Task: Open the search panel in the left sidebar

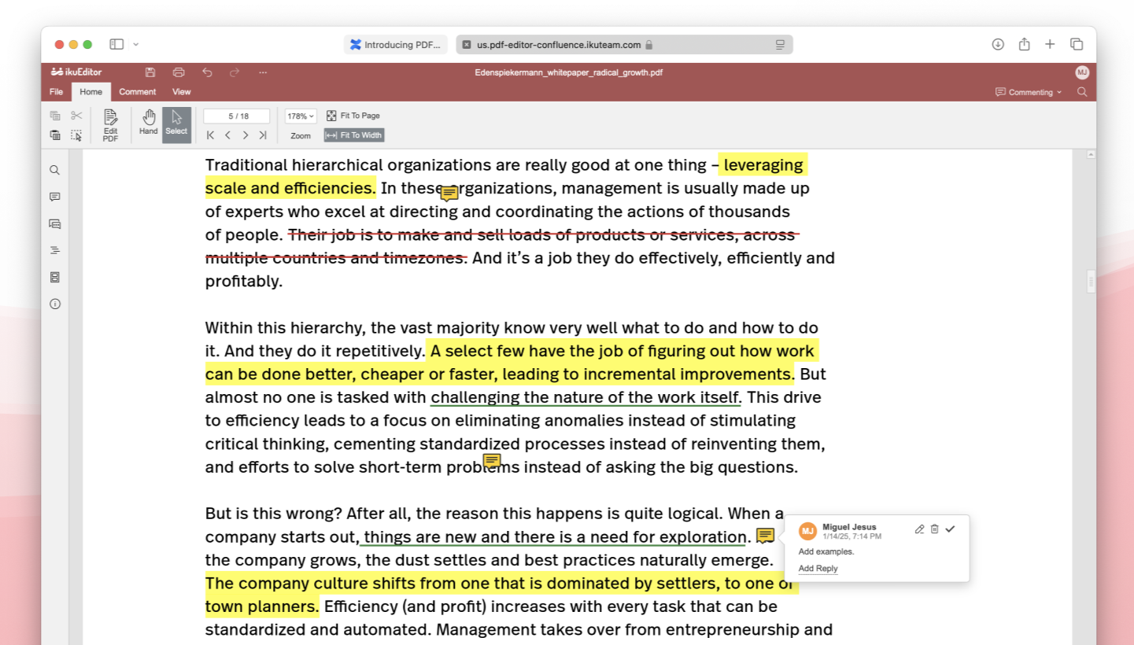Action: [x=55, y=170]
